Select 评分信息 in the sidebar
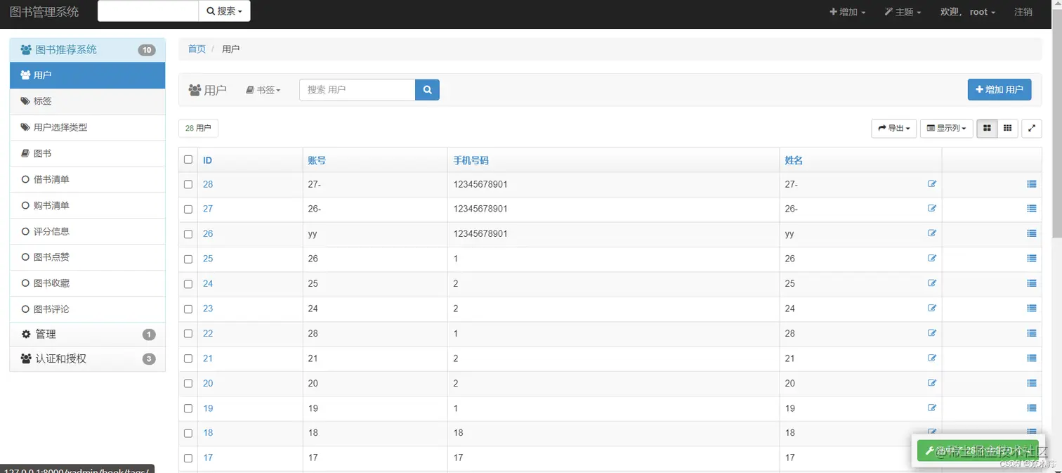Image resolution: width=1062 pixels, height=473 pixels. [x=88, y=231]
